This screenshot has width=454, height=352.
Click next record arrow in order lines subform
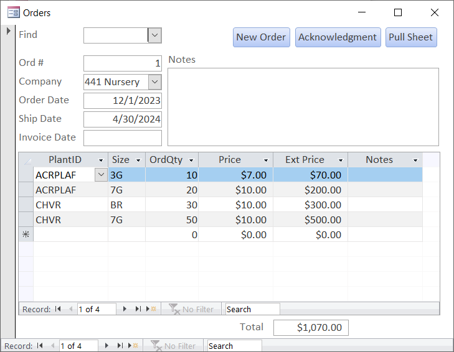pyautogui.click(x=125, y=309)
